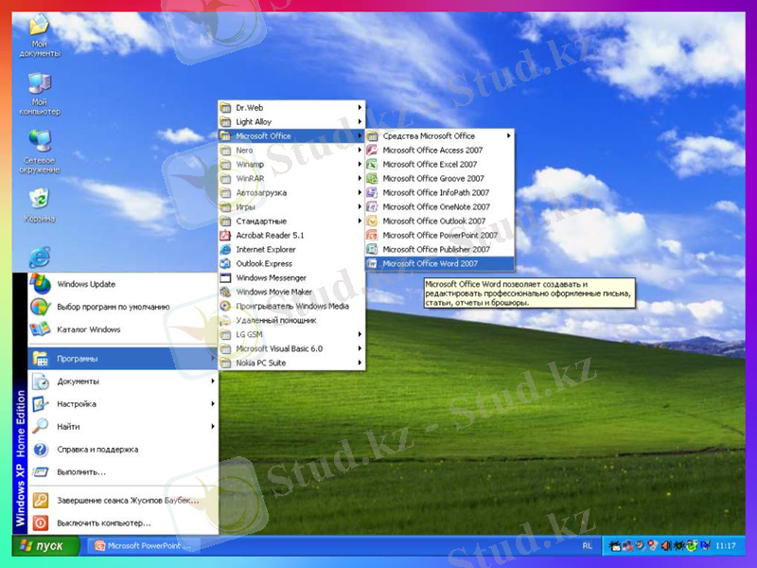
Task: Launch Microsoft Office Excel 2007
Action: pyautogui.click(x=431, y=164)
